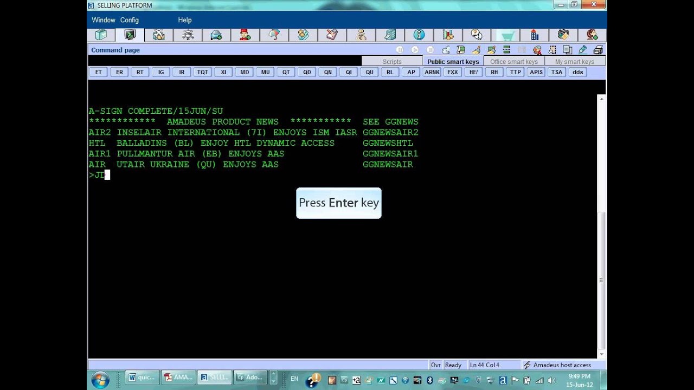Click the question mark help bubble icon
Screen dimensions: 694x390
point(477,35)
